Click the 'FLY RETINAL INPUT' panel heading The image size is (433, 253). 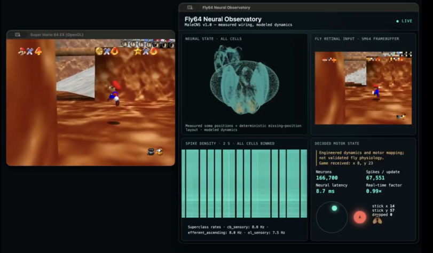click(357, 39)
